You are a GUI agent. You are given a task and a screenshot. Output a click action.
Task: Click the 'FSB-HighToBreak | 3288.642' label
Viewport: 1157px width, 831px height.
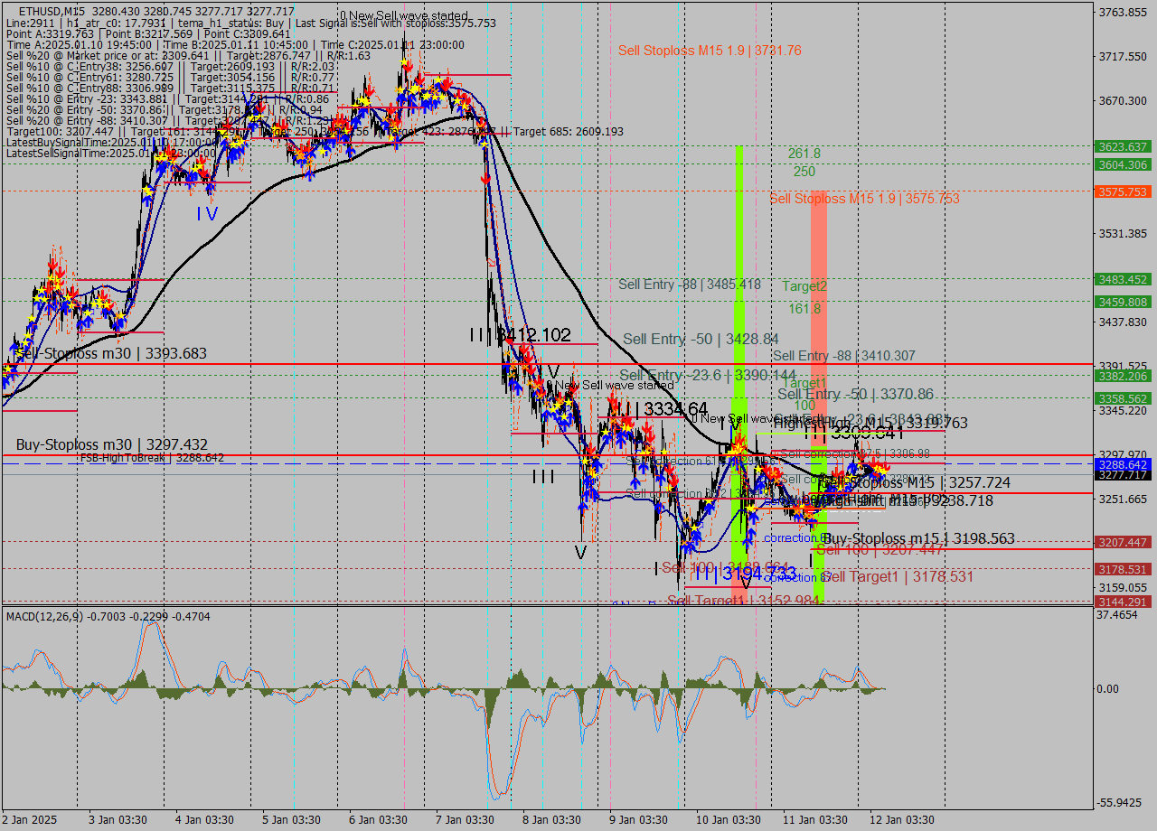152,458
